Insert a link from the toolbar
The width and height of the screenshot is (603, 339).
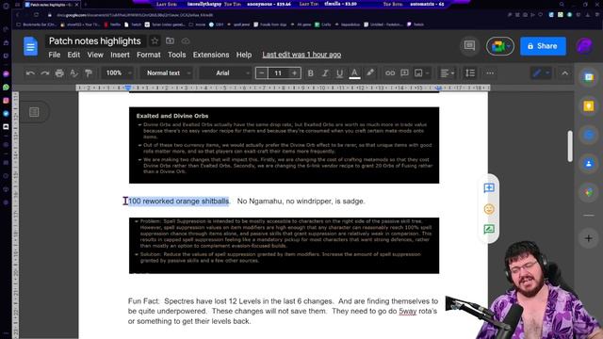point(390,73)
